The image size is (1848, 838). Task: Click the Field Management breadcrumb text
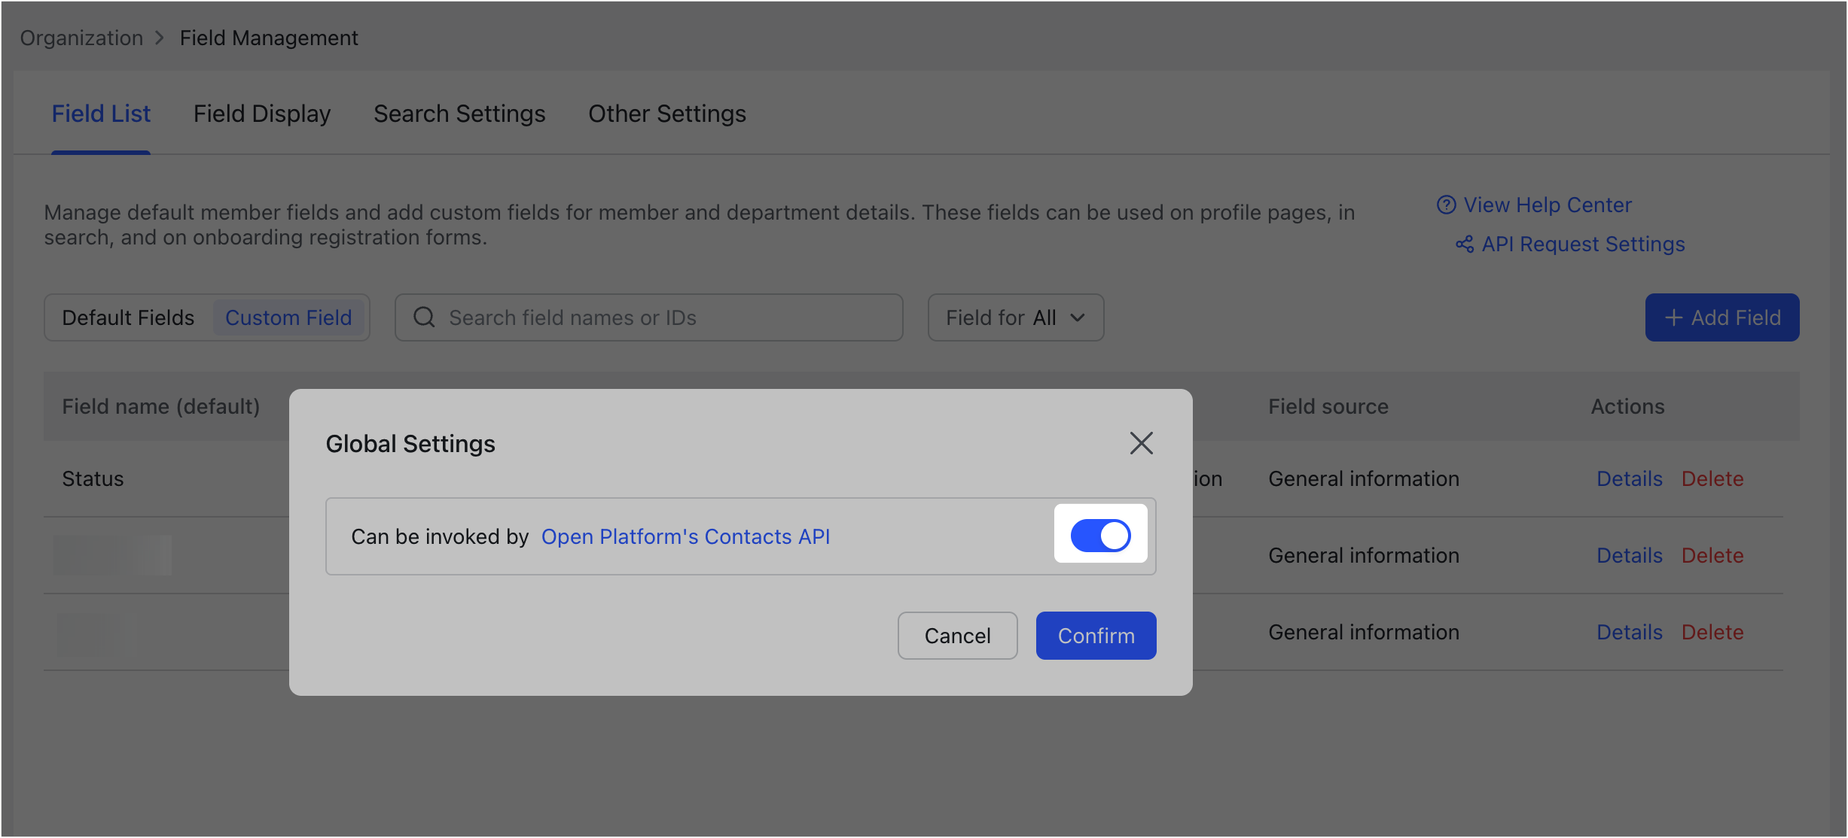click(269, 38)
